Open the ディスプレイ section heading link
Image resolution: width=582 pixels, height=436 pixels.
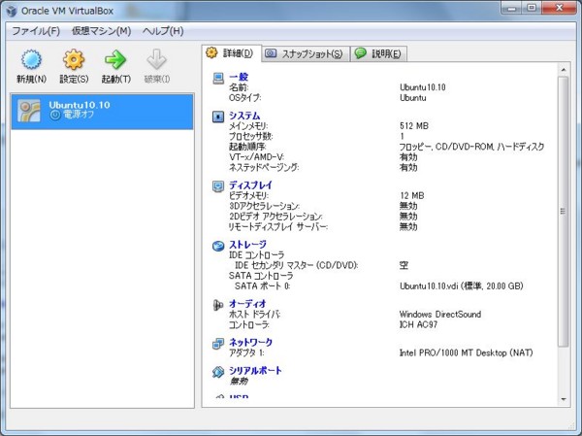point(250,185)
